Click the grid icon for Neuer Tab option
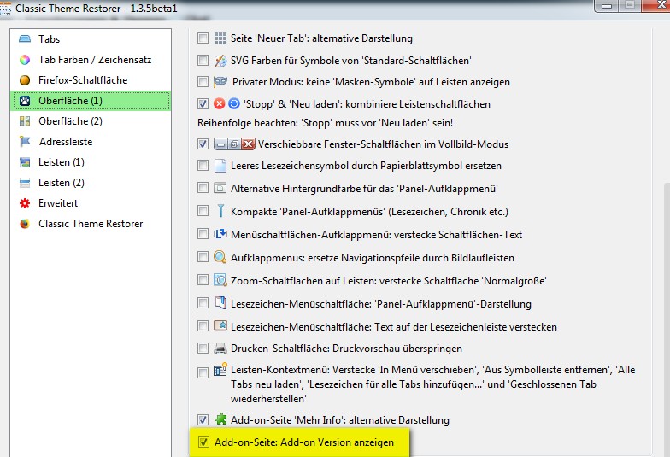Viewport: 670px width, 457px height. point(220,38)
